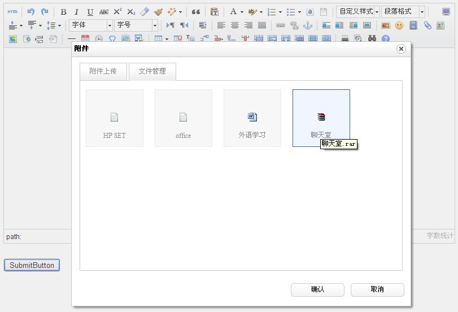
Task: Toggle bold formatting
Action: [63, 12]
